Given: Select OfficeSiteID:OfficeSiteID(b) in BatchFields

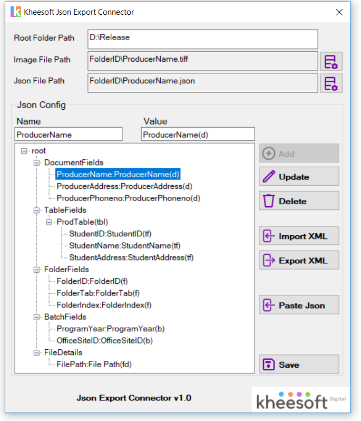Looking at the screenshot, I should [104, 340].
